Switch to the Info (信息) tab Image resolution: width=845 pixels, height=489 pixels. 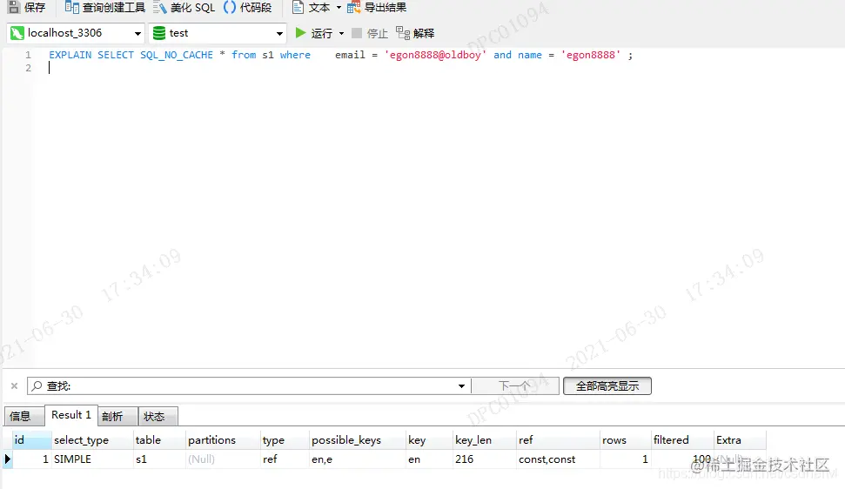click(23, 416)
